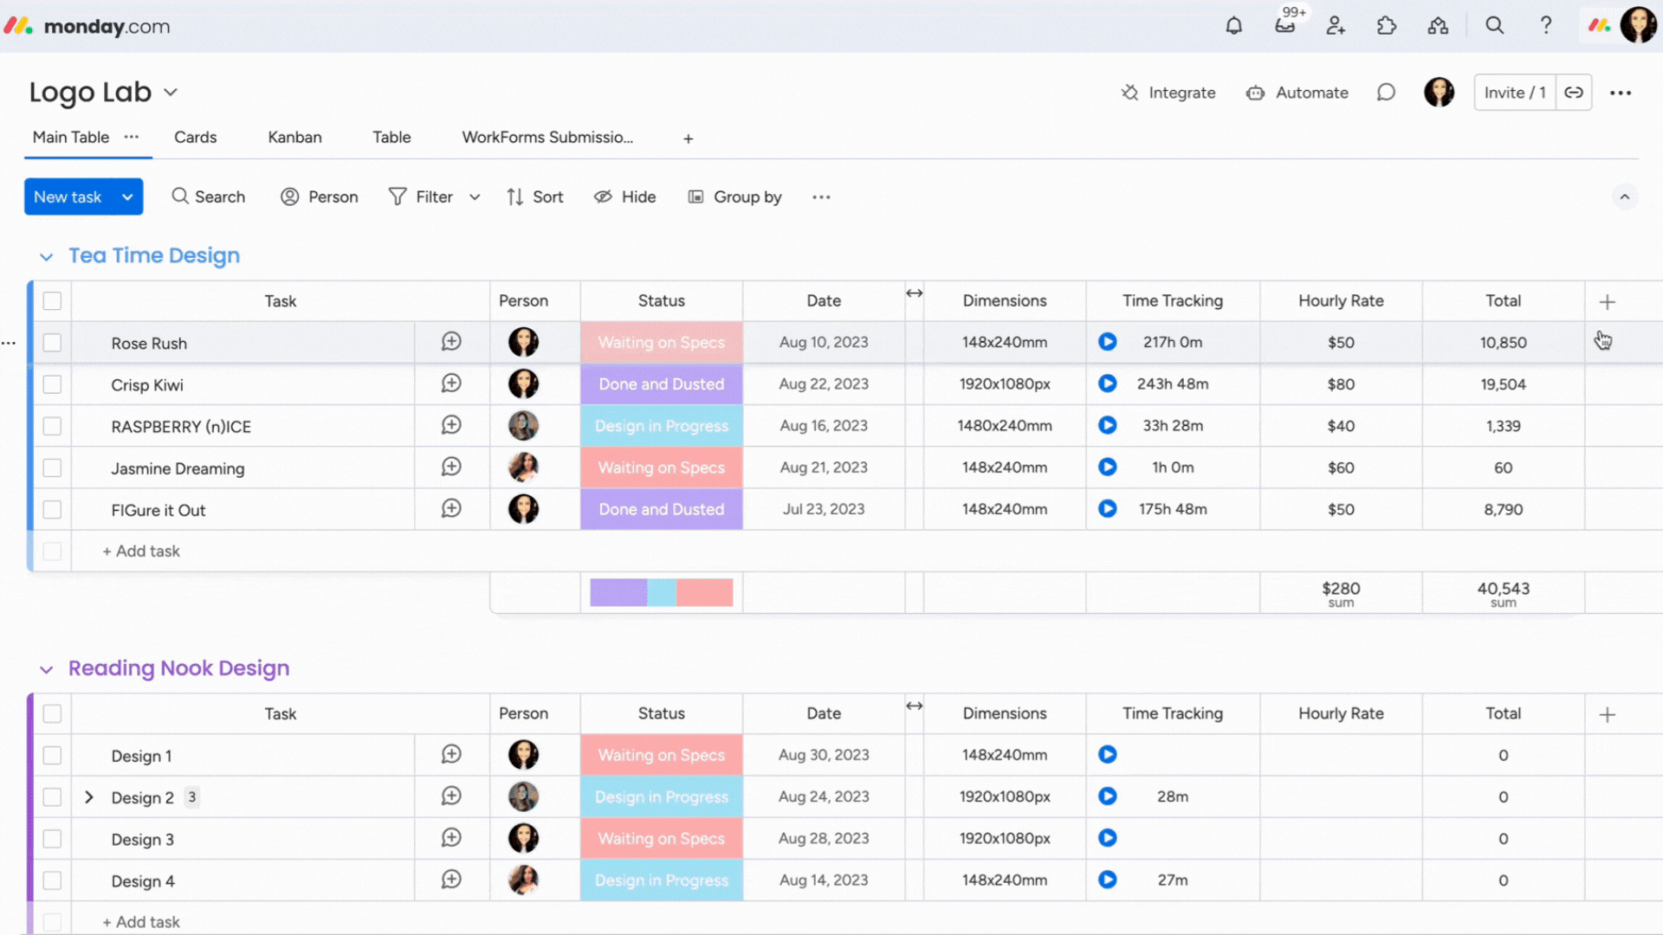Click the Integrate button
Screen dimensions: 1663x935
pyautogui.click(x=1168, y=93)
